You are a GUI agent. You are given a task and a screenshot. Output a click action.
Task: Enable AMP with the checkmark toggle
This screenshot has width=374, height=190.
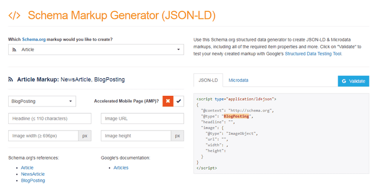[x=179, y=101]
